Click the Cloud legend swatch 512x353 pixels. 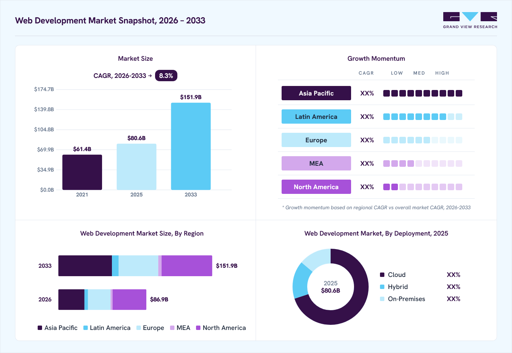382,275
